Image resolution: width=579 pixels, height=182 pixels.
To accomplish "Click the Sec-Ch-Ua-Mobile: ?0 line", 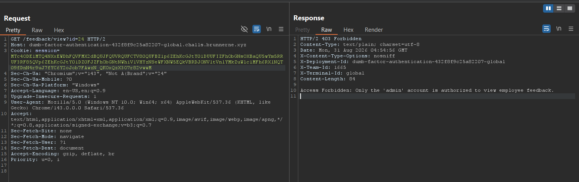I will 41,79.
